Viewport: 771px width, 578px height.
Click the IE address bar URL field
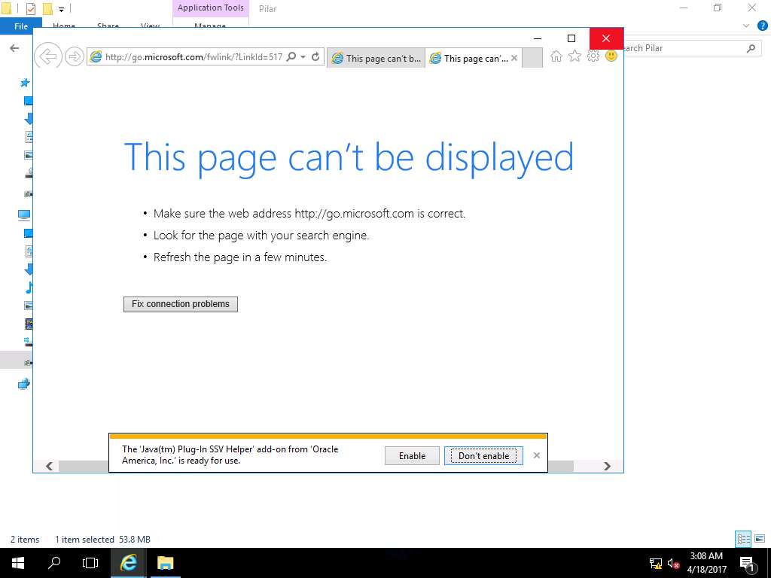pos(194,57)
